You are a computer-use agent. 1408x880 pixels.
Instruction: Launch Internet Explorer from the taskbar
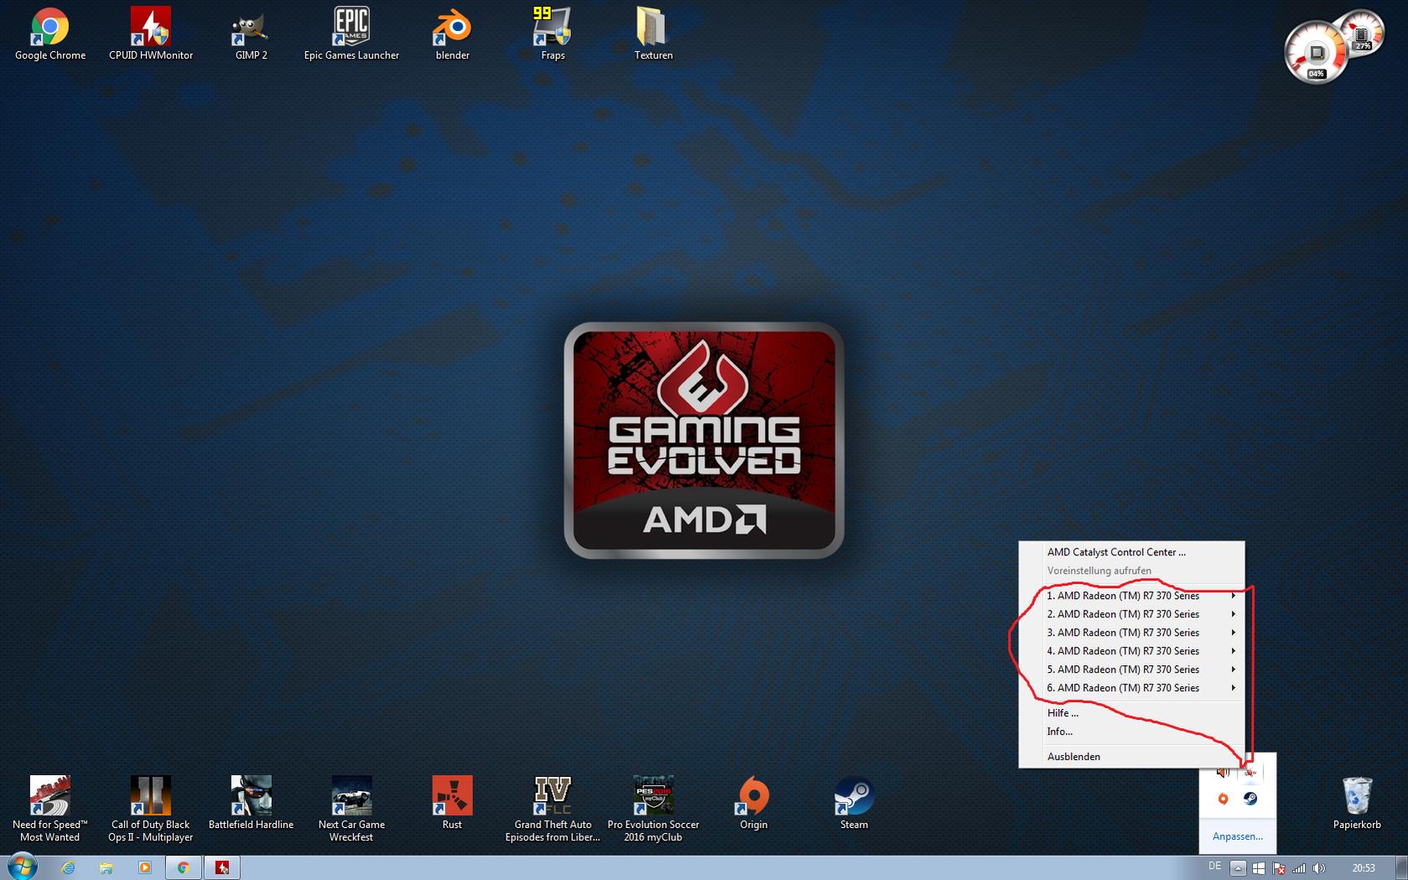click(x=68, y=868)
